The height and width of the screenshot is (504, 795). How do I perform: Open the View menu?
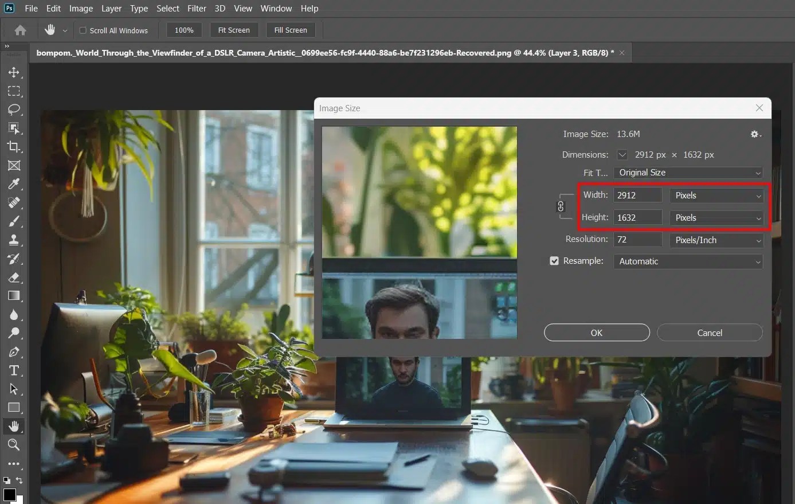pos(243,9)
